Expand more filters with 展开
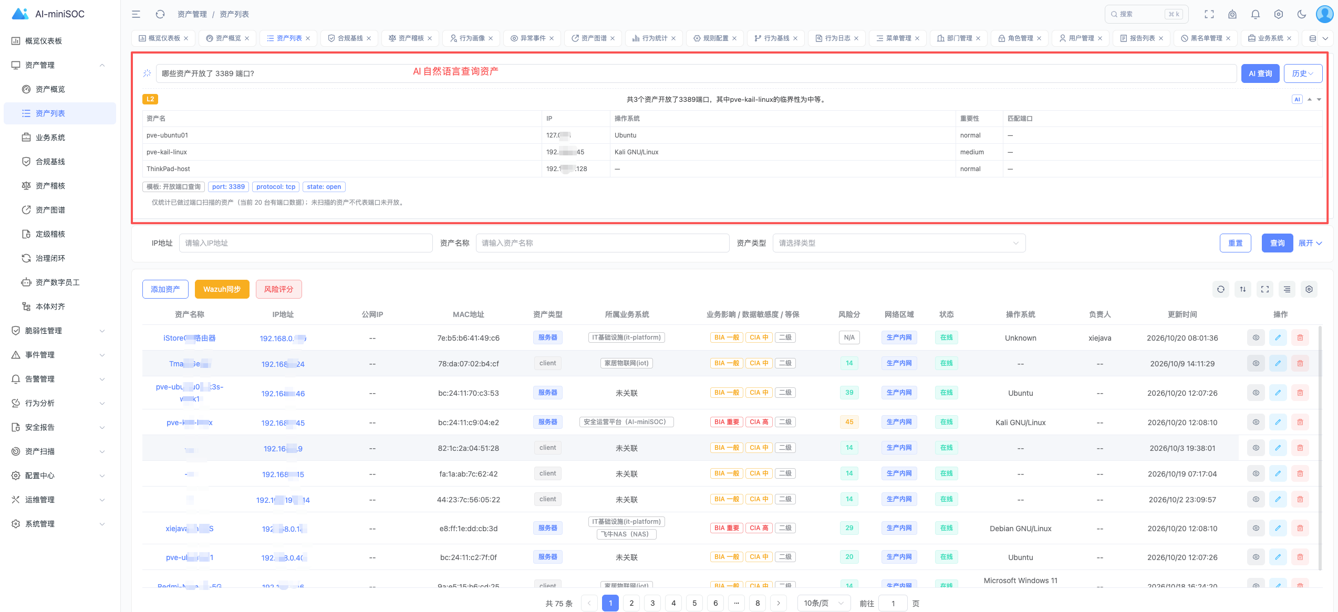 coord(1310,243)
